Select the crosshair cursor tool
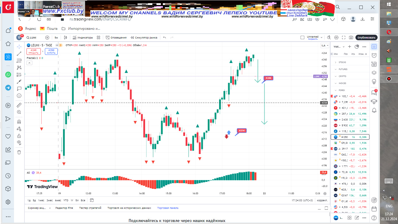Viewport: 398px width, 224px height. [x=19, y=47]
